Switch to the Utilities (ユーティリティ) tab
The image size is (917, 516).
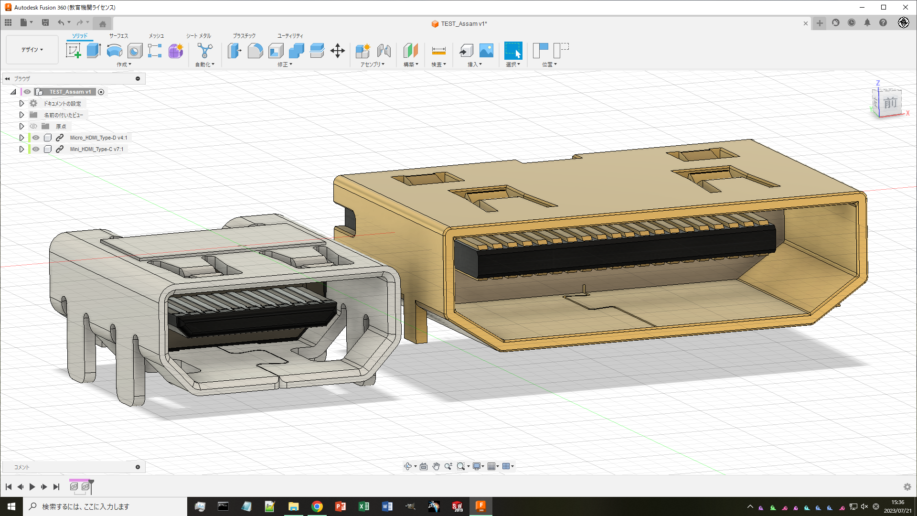click(x=290, y=36)
